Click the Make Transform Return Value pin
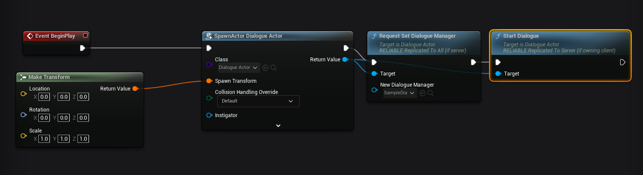643x175 pixels. point(135,89)
